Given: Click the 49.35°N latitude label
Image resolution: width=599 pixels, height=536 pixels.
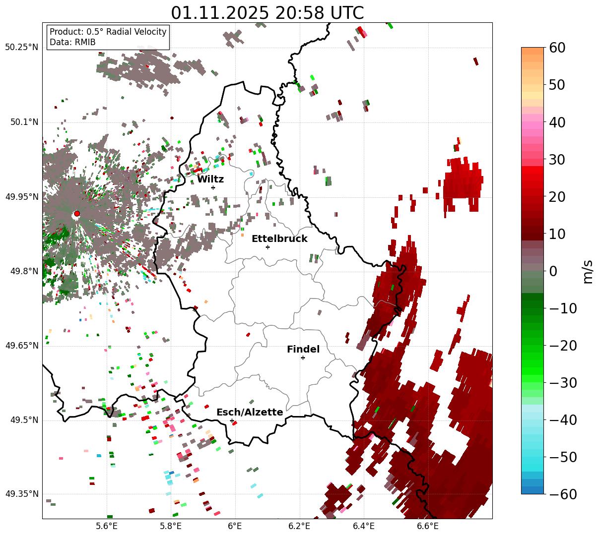Looking at the screenshot, I should coord(22,494).
